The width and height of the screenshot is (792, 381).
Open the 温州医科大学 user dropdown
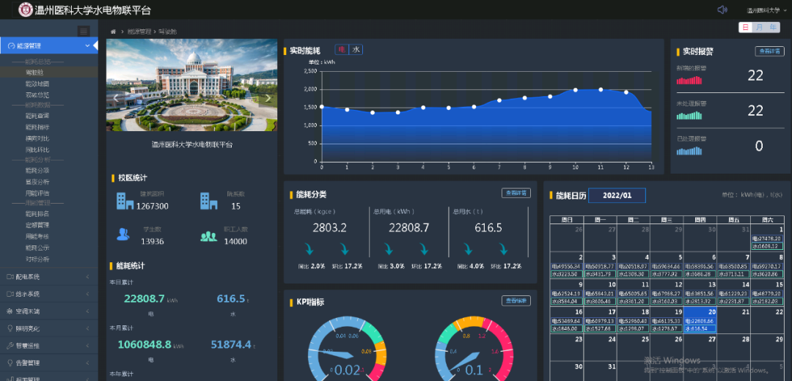pyautogui.click(x=767, y=10)
